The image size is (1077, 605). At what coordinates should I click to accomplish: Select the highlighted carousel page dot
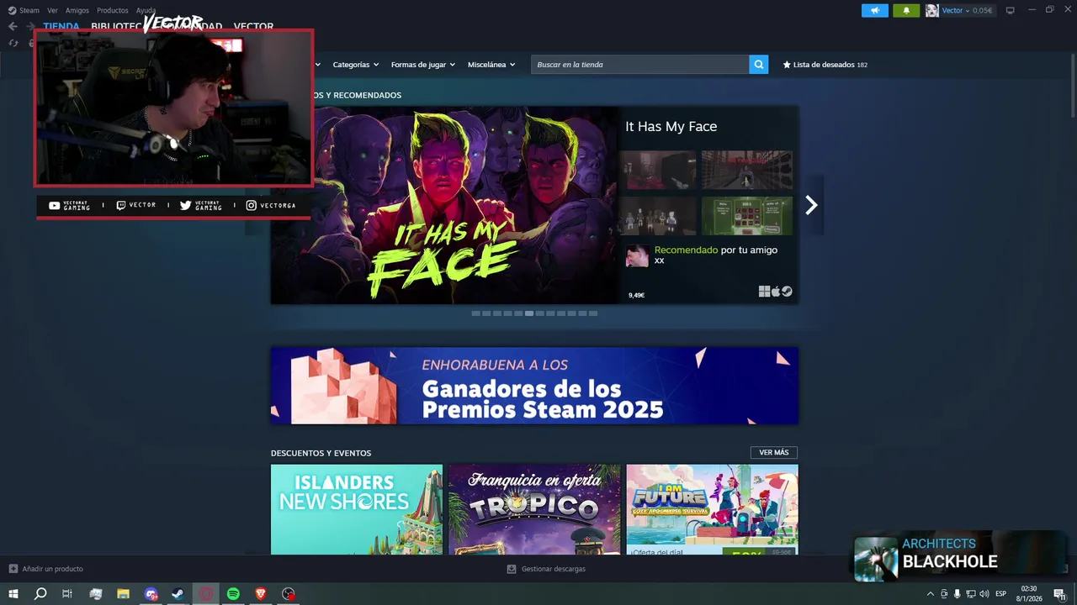pyautogui.click(x=529, y=313)
